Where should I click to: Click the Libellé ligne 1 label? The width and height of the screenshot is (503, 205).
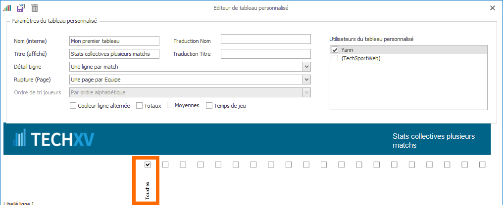coord(18,203)
